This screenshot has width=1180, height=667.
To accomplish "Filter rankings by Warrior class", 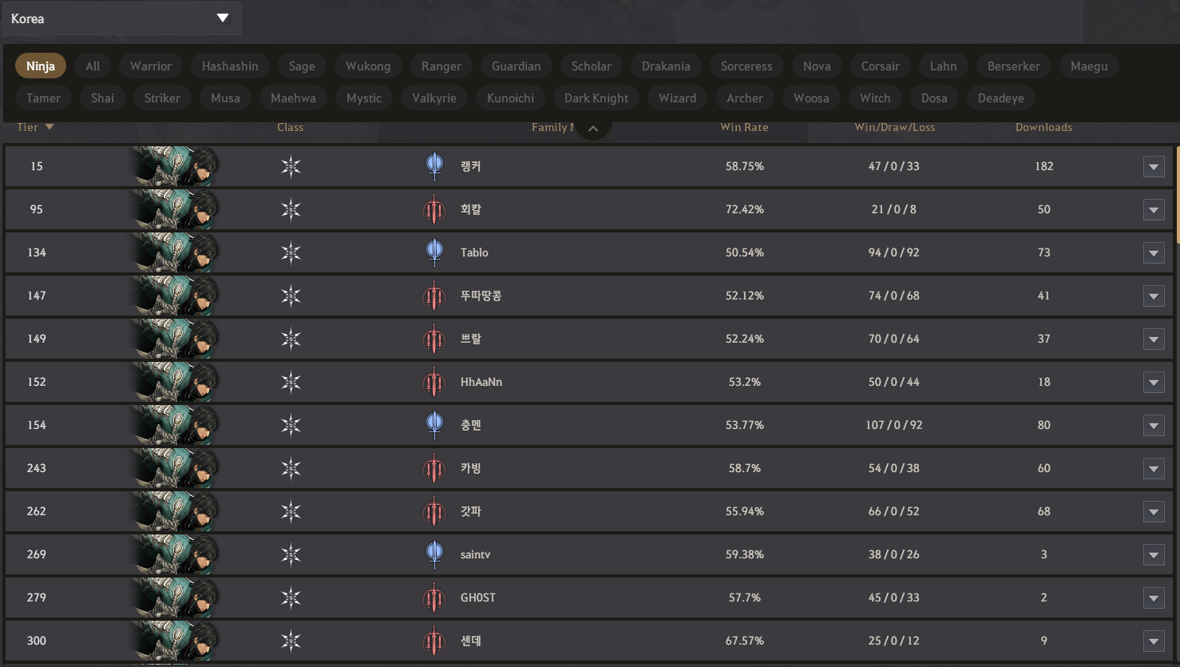I will coord(151,66).
